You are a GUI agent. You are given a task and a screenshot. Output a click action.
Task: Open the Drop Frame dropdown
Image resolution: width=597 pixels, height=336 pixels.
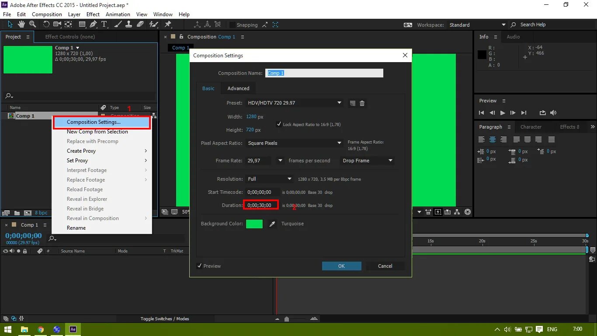(x=368, y=161)
